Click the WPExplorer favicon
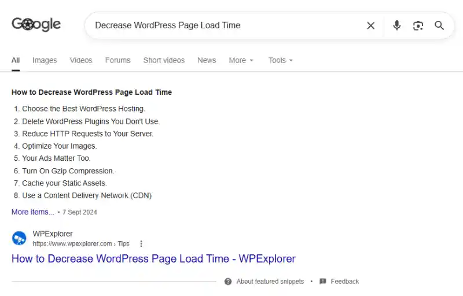Viewport: 463px width, 296px height. tap(19, 238)
